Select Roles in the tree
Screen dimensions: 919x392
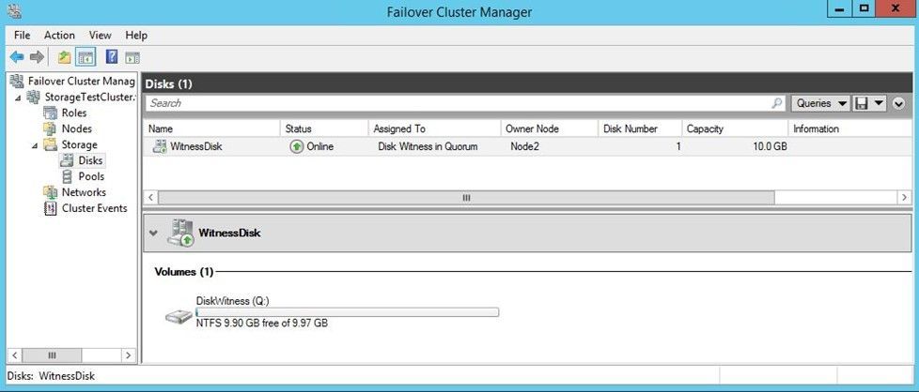[x=74, y=113]
